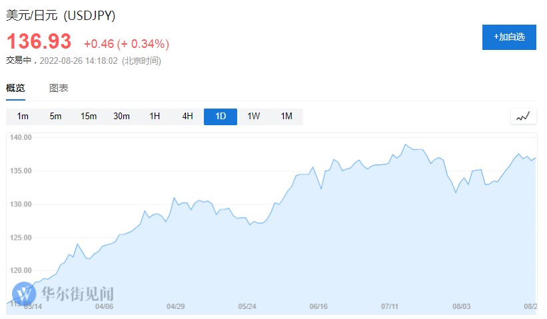Set chart period to 4H
Screen dimensions: 547x319
(x=187, y=117)
